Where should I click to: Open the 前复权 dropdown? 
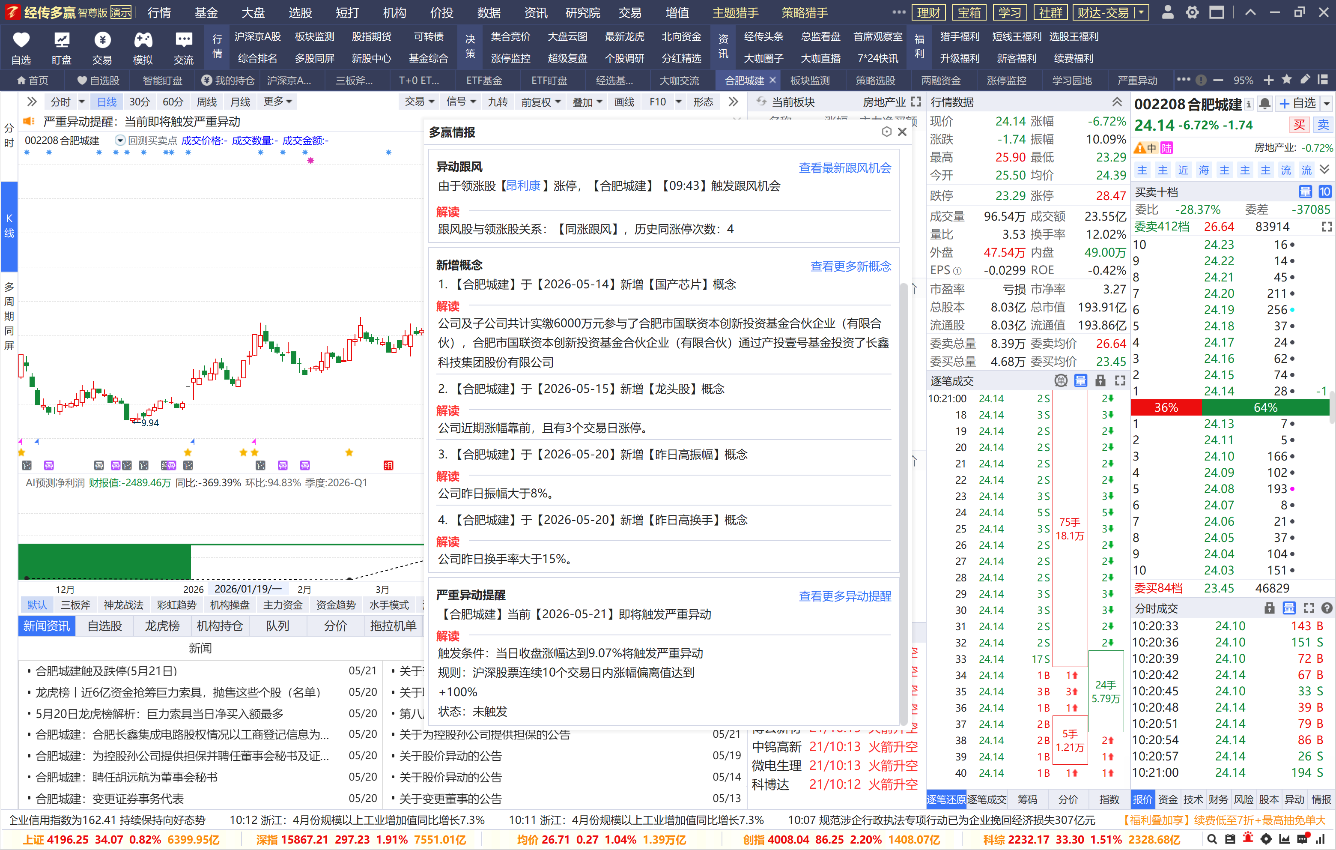[x=541, y=102]
